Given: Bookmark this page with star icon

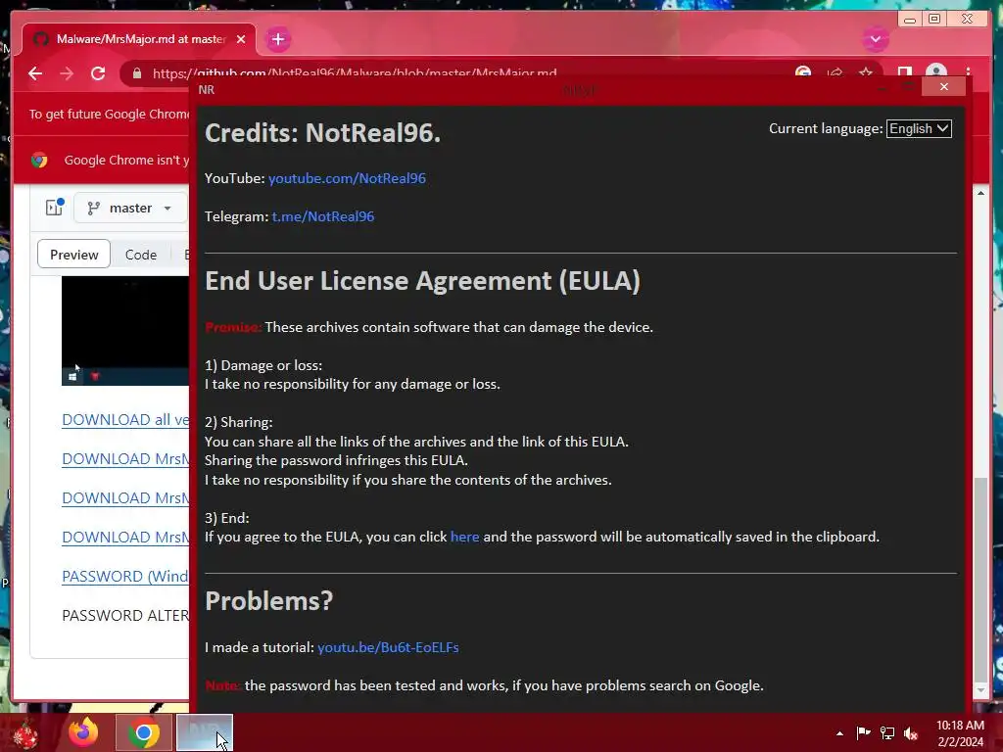Looking at the screenshot, I should [866, 72].
